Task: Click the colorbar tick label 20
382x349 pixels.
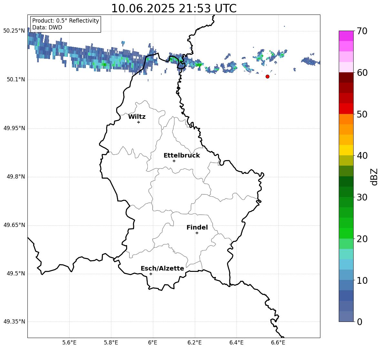Action: coord(362,239)
